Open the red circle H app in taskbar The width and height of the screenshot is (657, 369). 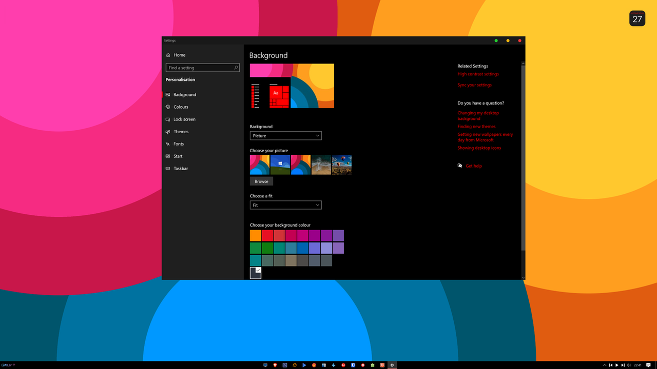[x=343, y=365]
